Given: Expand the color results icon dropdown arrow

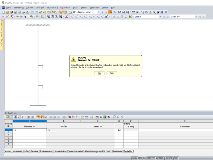Looking at the screenshot, I should [133, 17].
